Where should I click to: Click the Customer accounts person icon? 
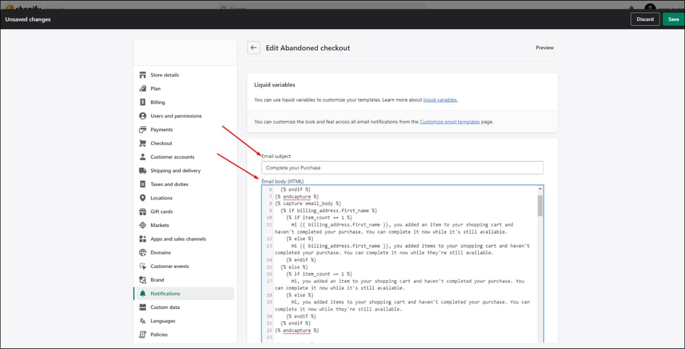pos(143,157)
